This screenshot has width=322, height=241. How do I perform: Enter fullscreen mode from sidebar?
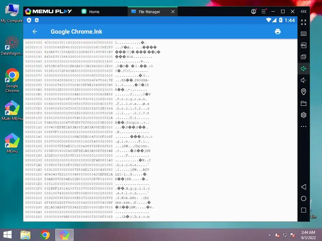pos(303,22)
